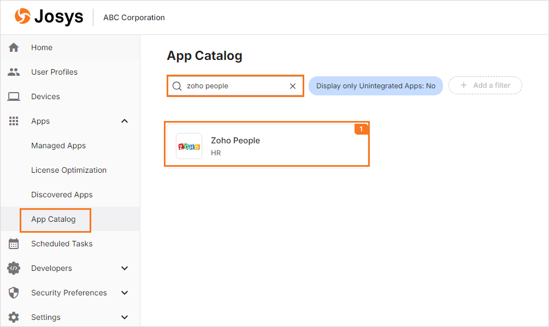Click the App Catalog page heading
549x327 pixels.
pos(204,56)
